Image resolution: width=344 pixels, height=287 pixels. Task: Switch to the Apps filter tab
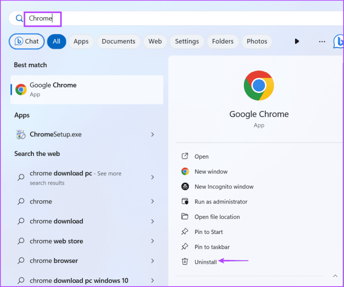point(81,41)
